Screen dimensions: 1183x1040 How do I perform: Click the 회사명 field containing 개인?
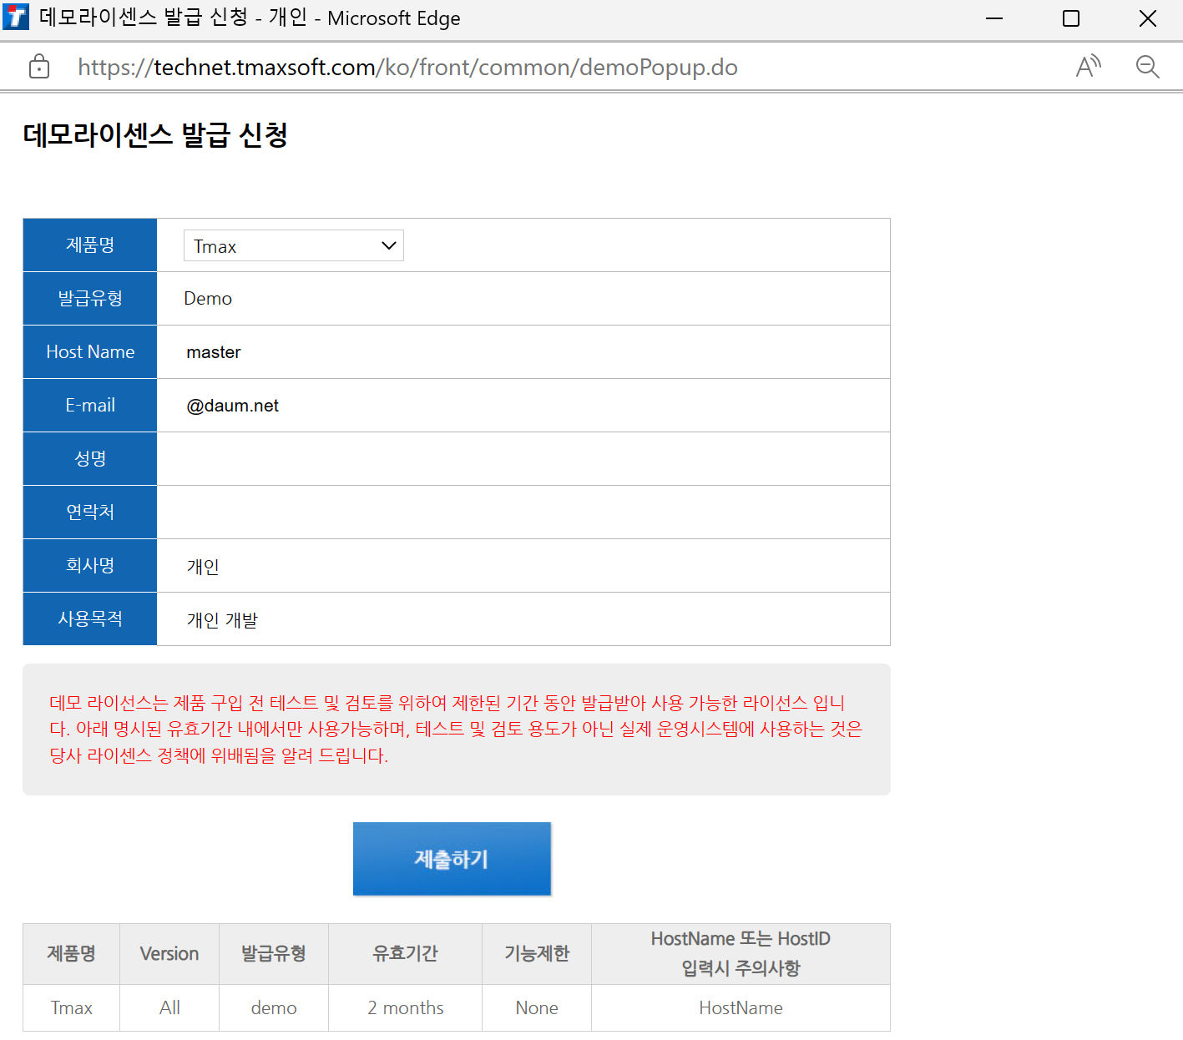(523, 566)
